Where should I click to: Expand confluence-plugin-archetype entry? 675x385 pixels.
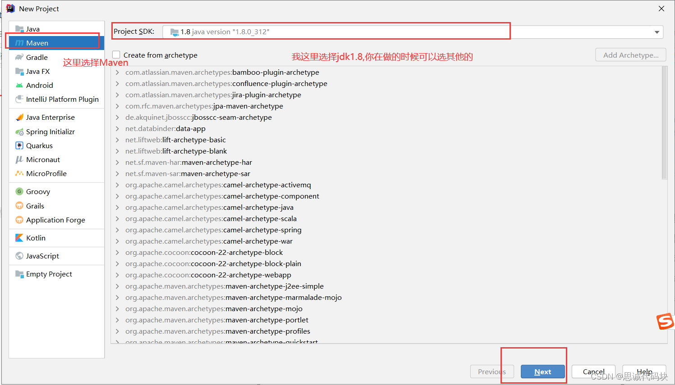pos(117,83)
